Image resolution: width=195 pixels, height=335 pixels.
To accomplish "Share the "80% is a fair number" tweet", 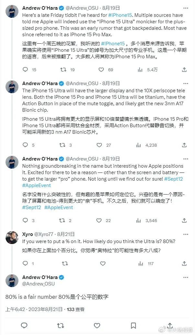I will (170, 325).
